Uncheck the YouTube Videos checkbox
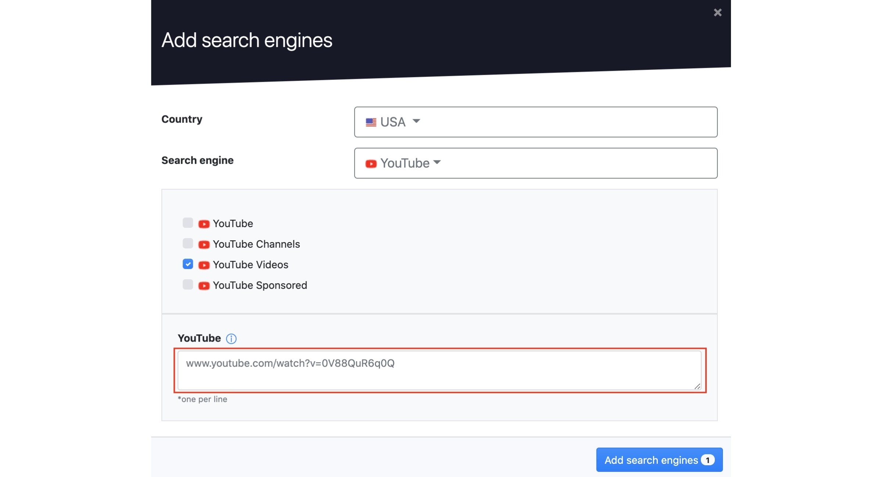882x477 pixels. [188, 264]
